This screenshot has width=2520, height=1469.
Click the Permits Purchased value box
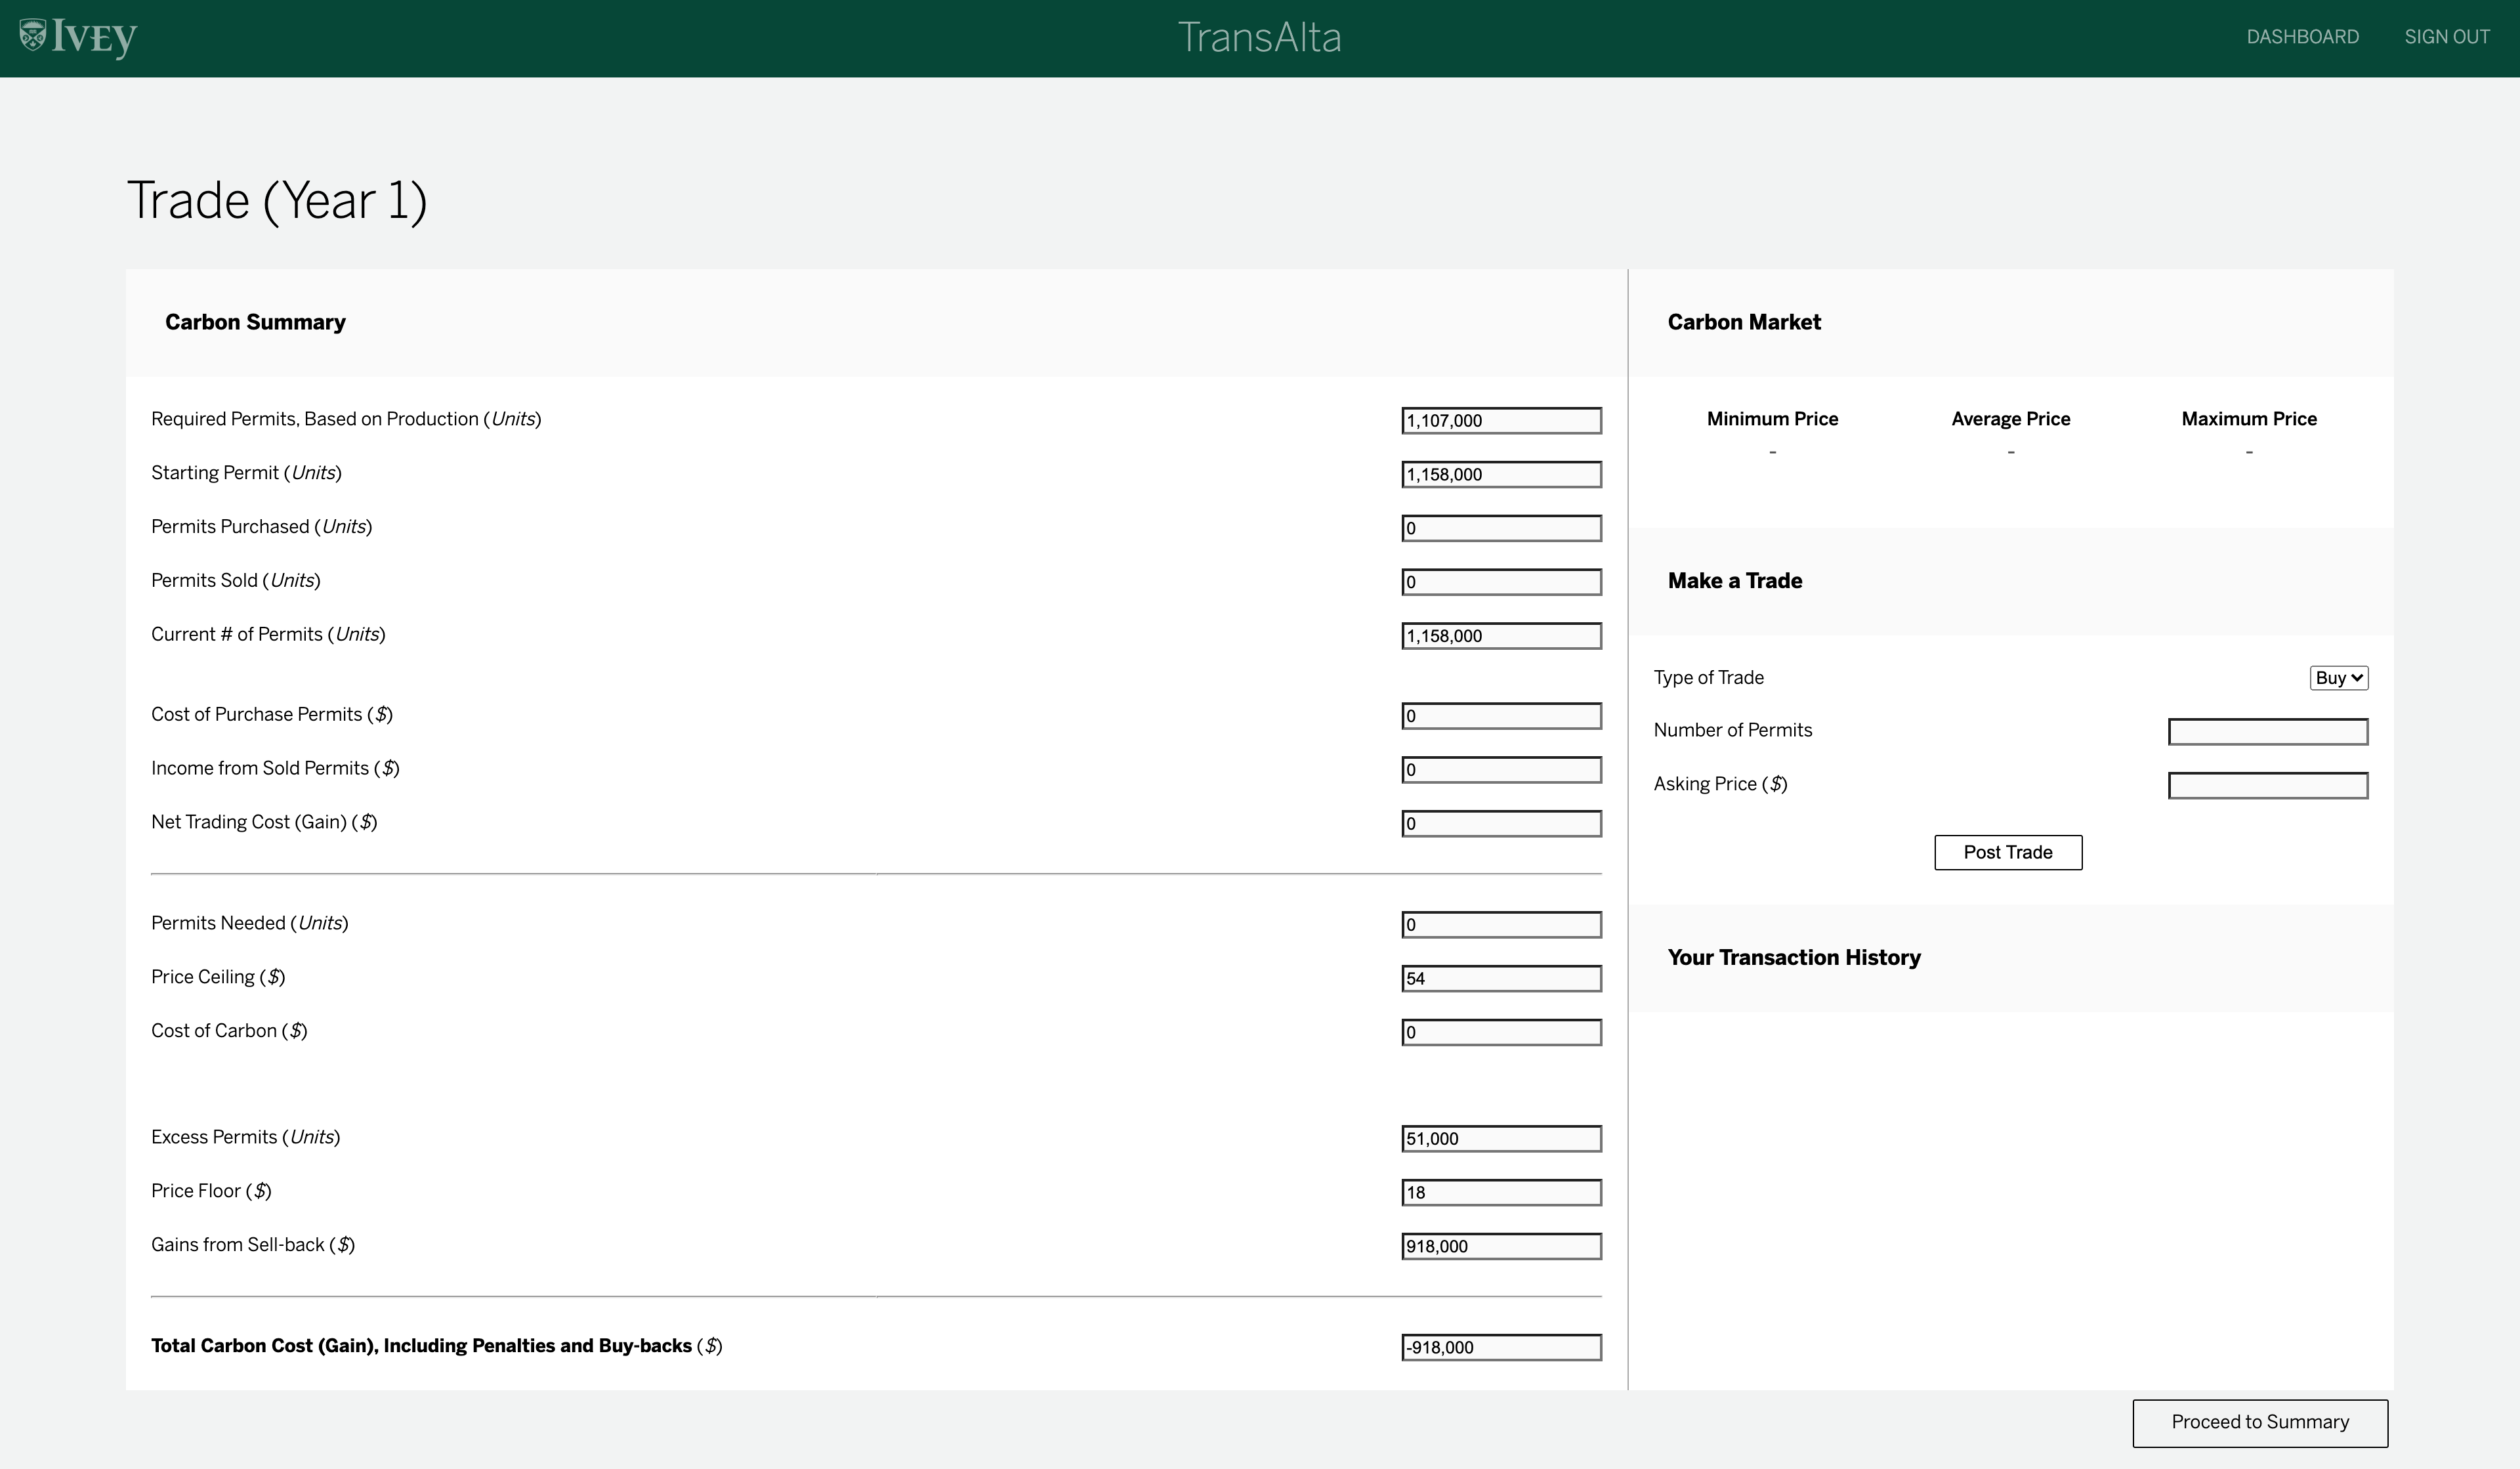point(1501,529)
